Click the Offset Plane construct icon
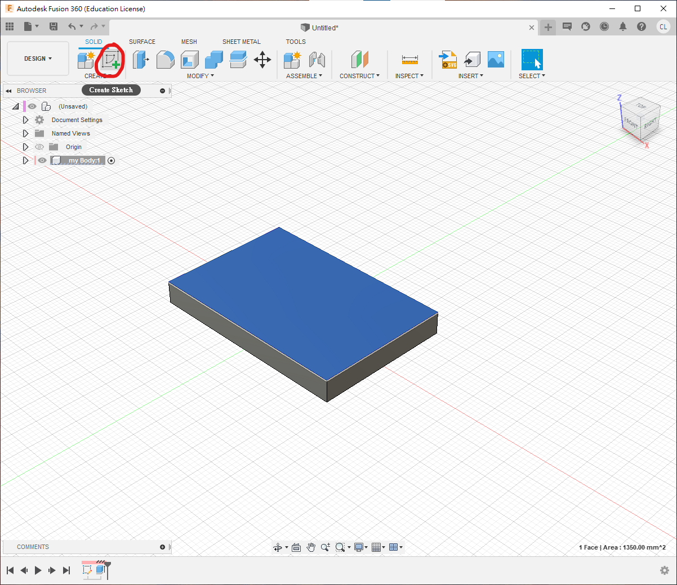Screen dimensions: 677x585 359,60
